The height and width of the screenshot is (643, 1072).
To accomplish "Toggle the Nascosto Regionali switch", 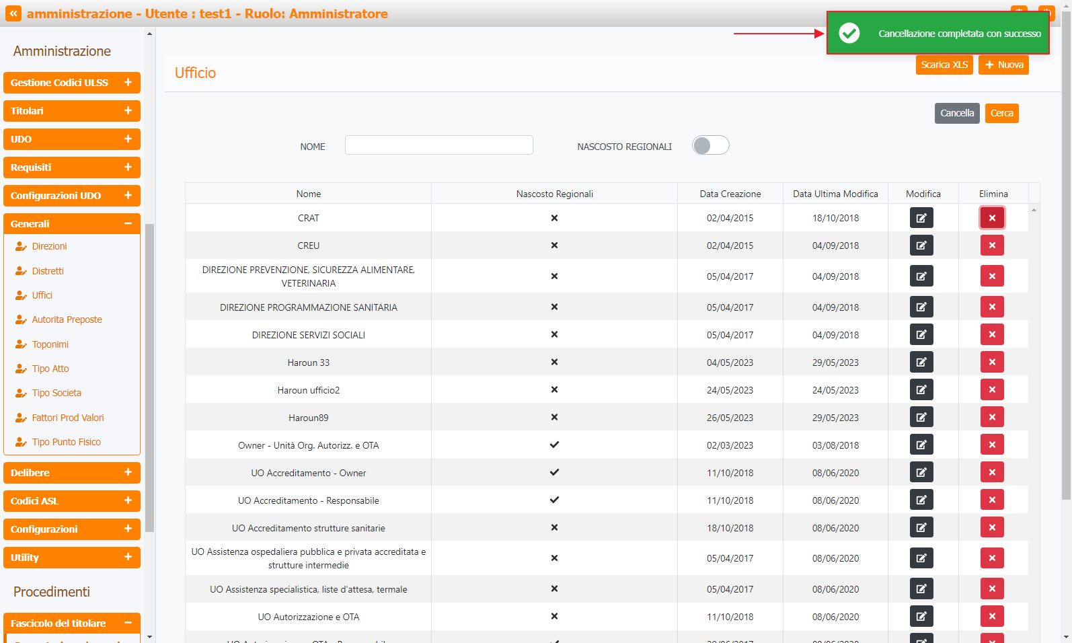I will point(710,145).
